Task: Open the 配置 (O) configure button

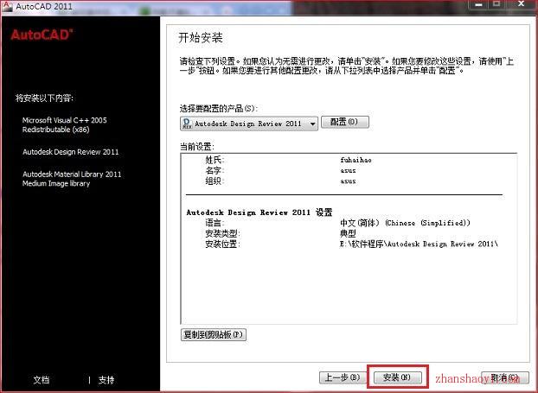Action: tap(345, 122)
